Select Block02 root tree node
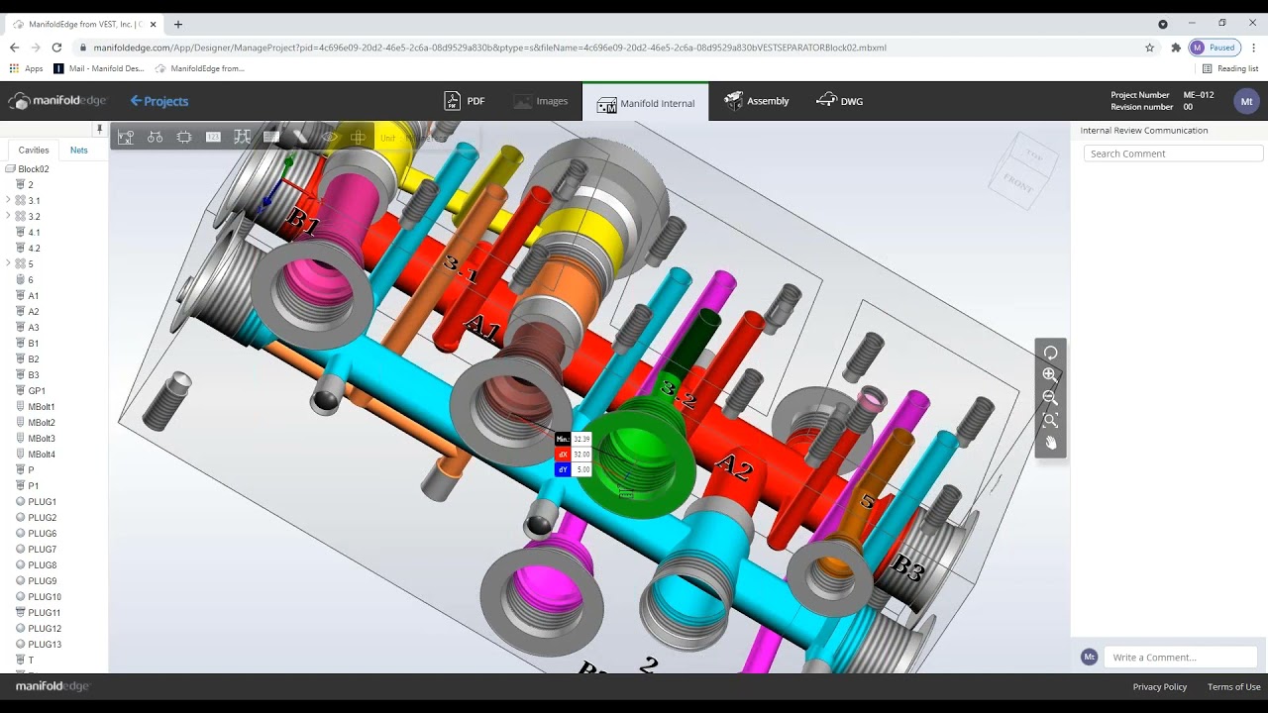Image resolution: width=1268 pixels, height=713 pixels. tap(28, 169)
